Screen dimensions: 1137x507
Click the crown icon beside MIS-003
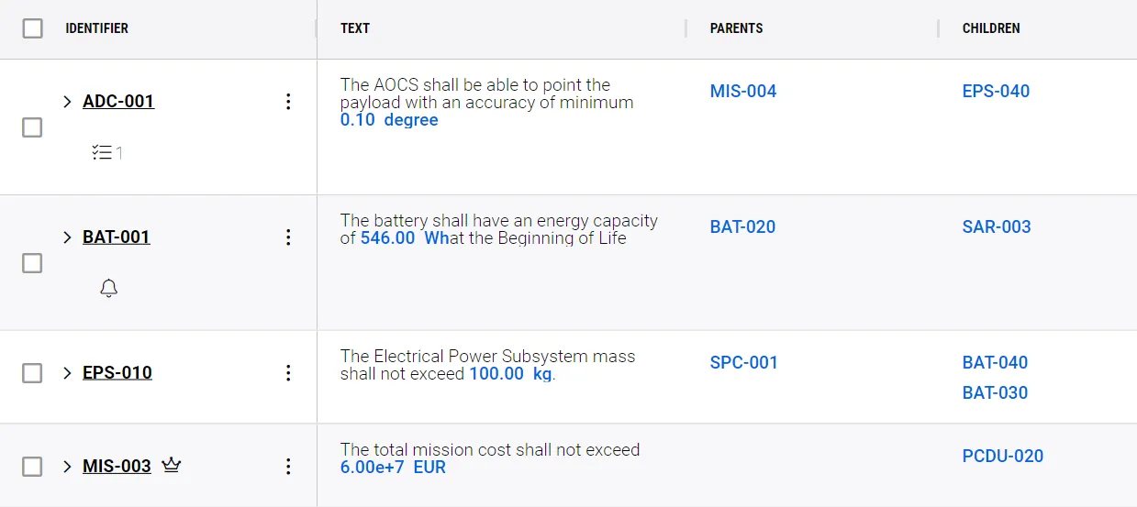click(x=171, y=466)
